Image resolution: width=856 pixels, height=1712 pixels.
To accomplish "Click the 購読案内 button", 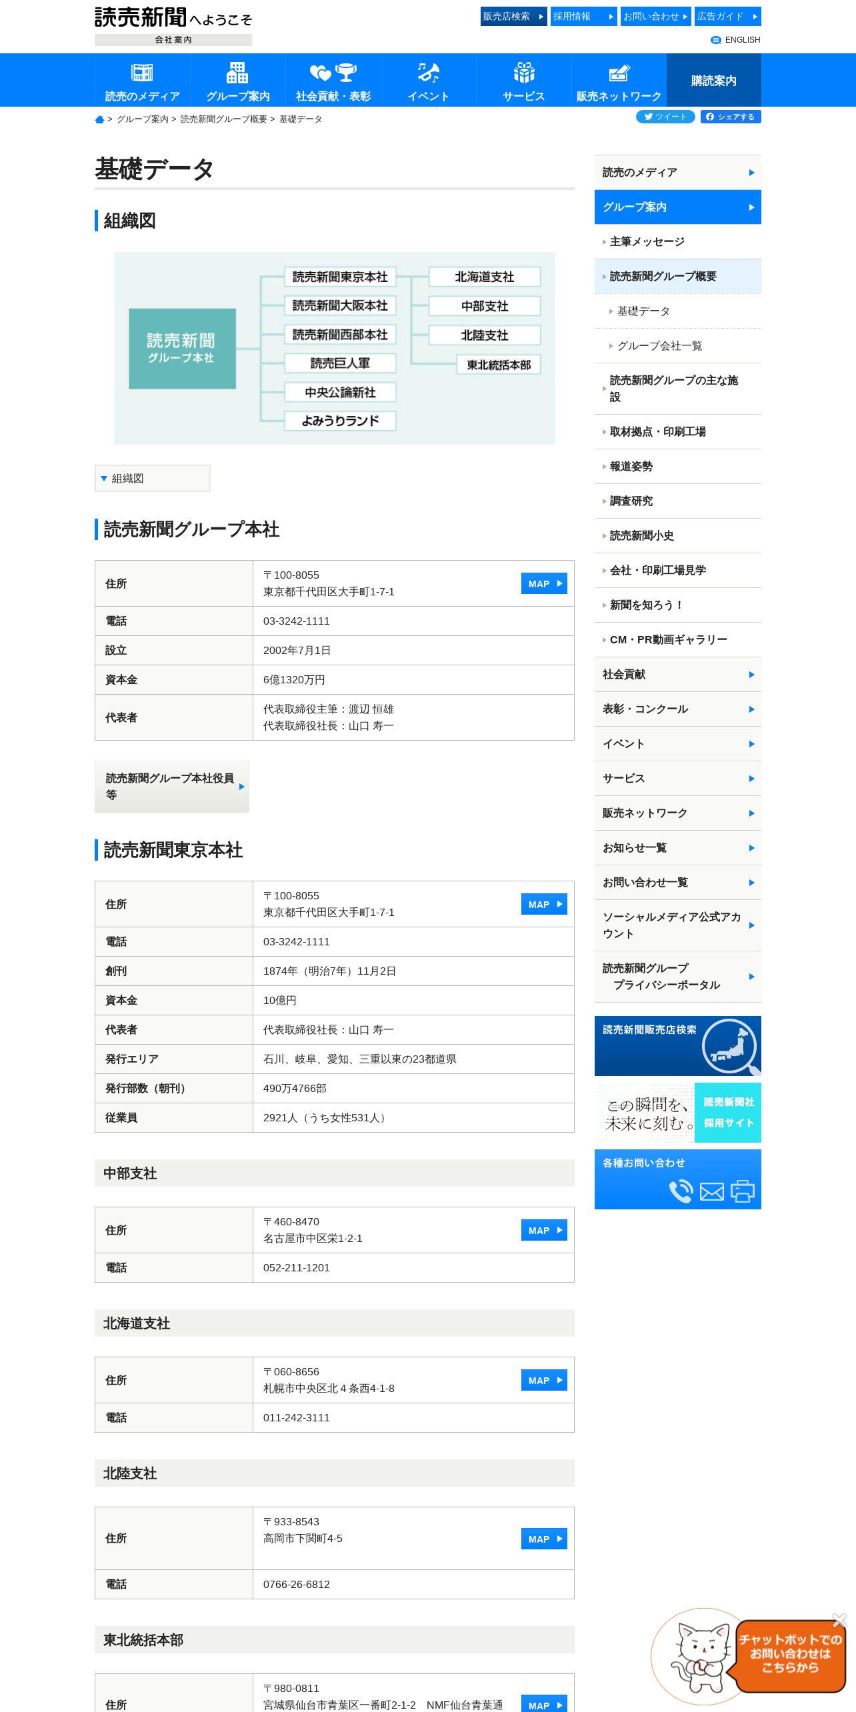I will (713, 80).
